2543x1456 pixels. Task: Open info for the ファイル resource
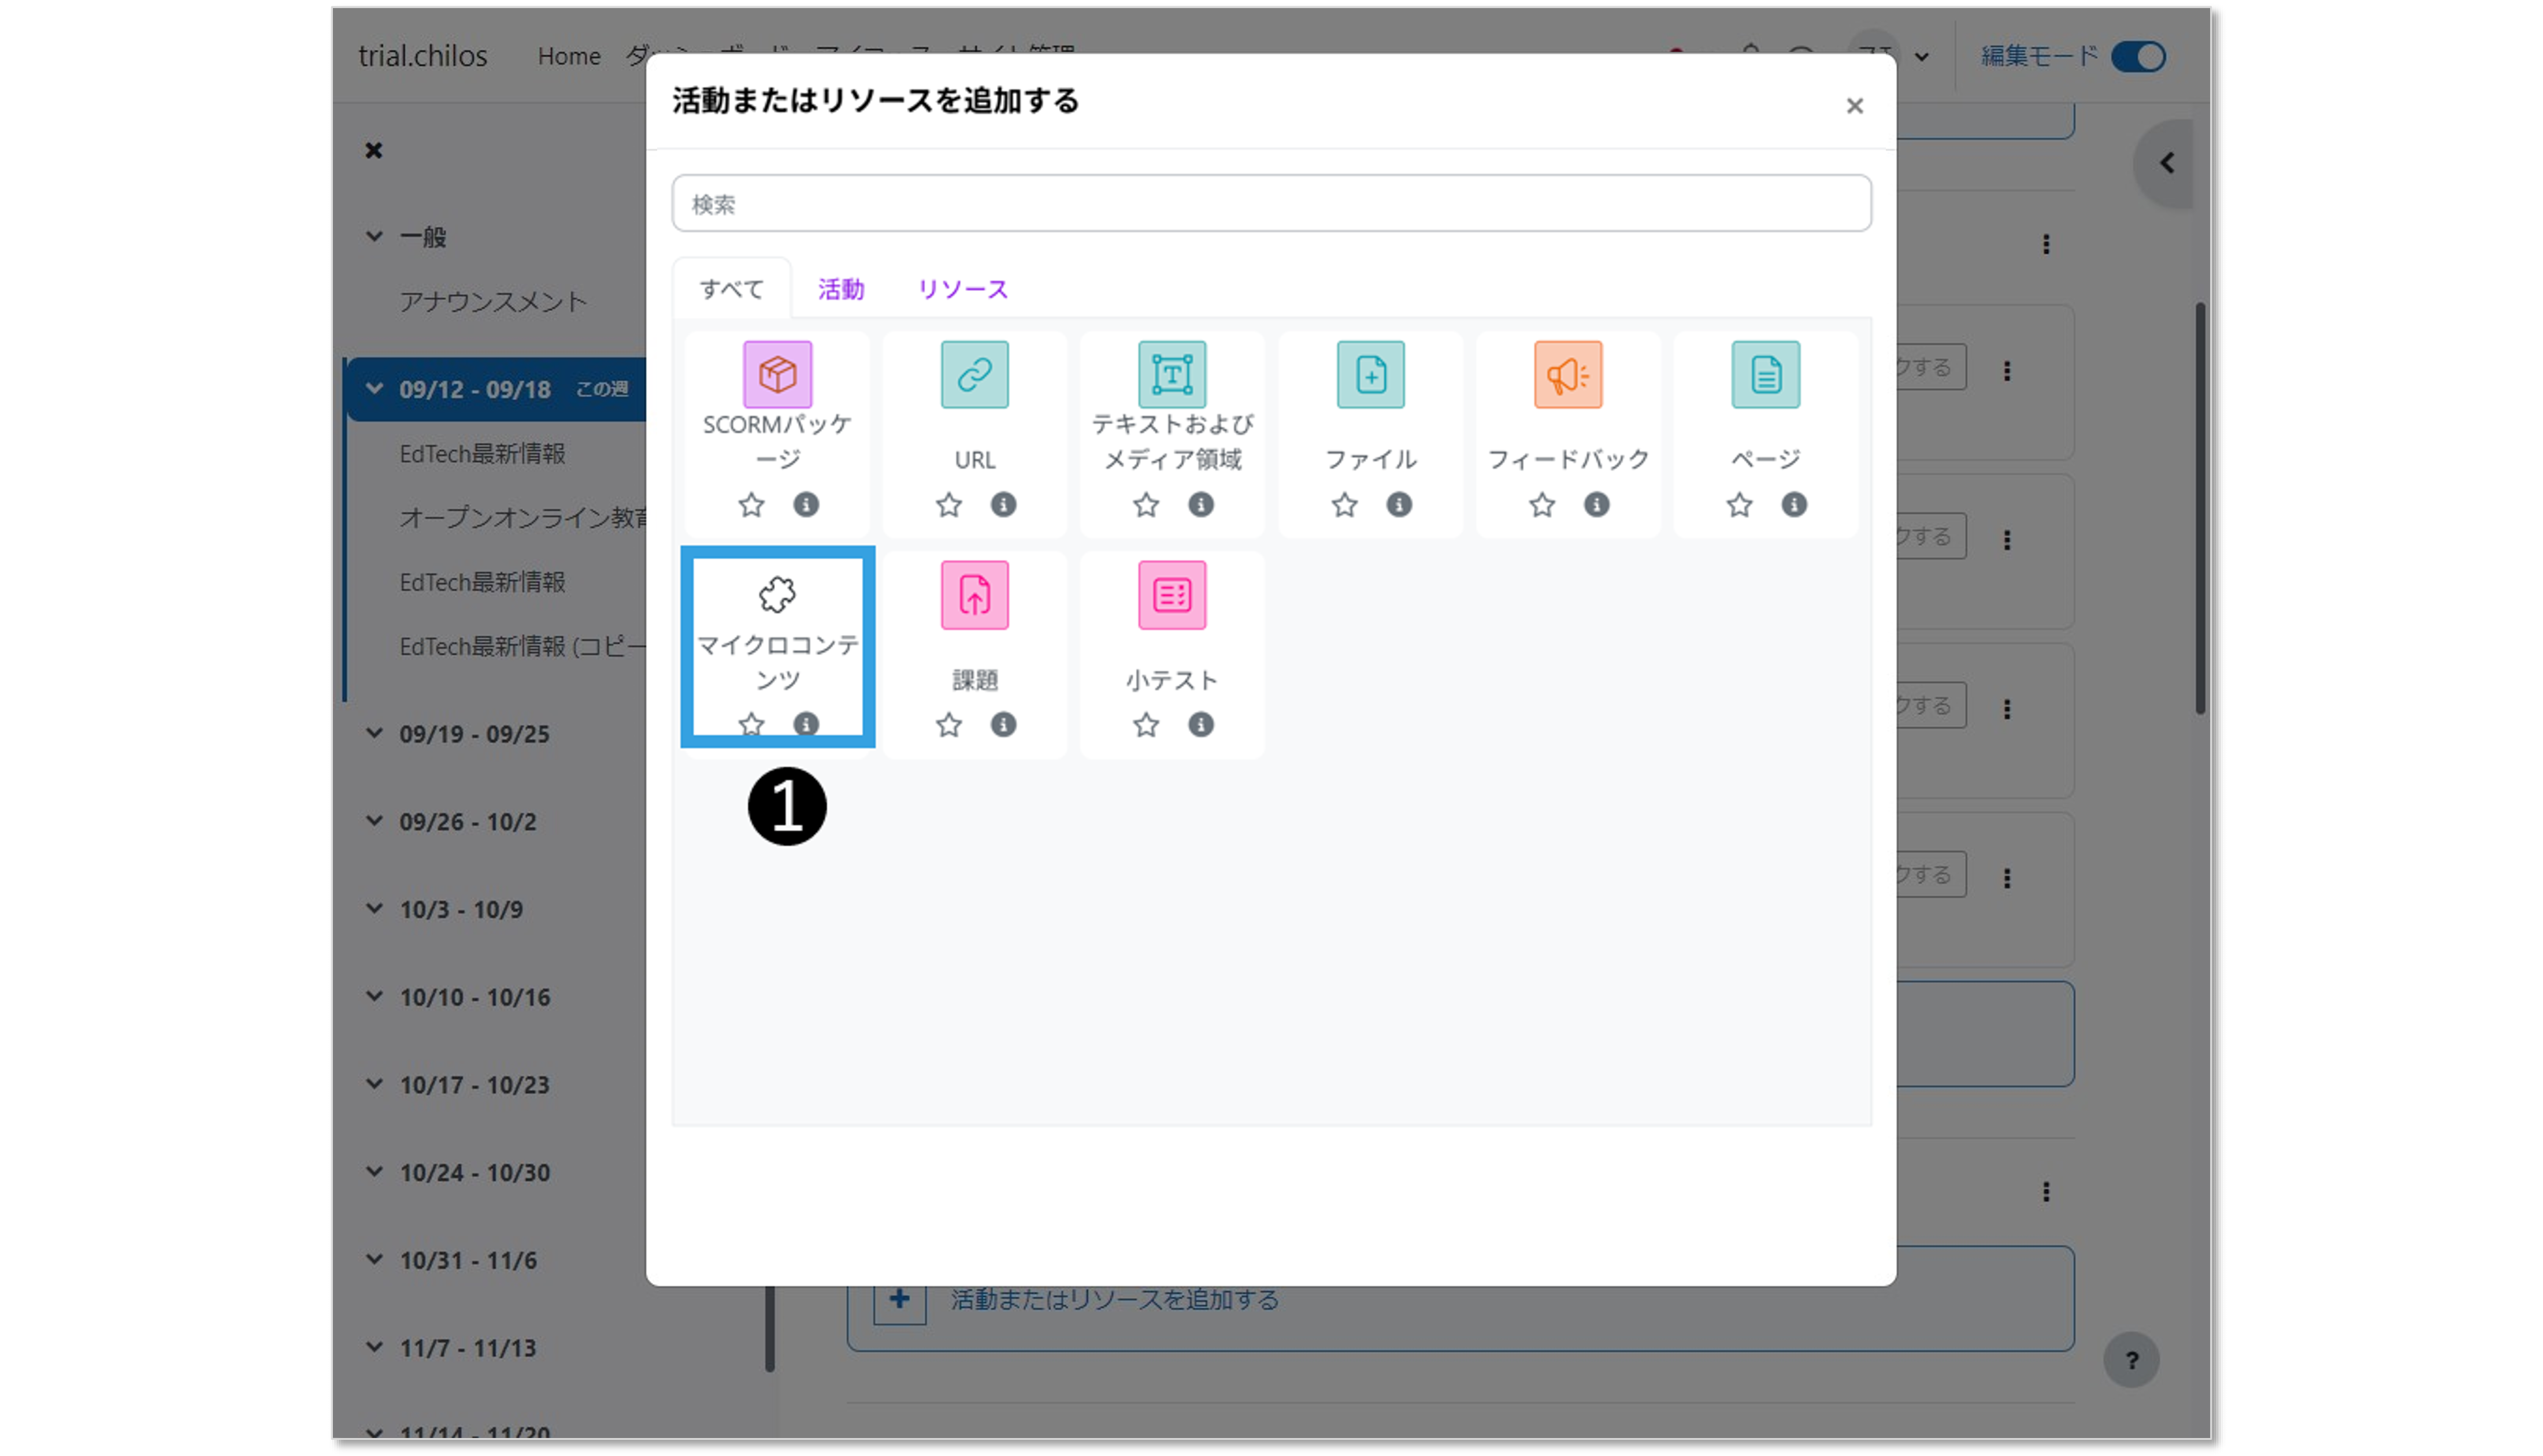[1398, 505]
